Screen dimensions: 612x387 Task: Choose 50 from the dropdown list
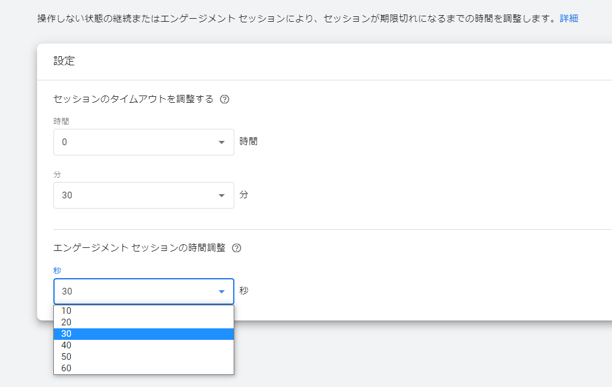[x=67, y=357]
